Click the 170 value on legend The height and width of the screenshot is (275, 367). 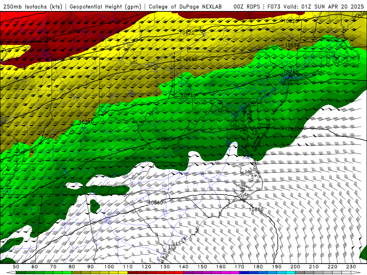239,267
